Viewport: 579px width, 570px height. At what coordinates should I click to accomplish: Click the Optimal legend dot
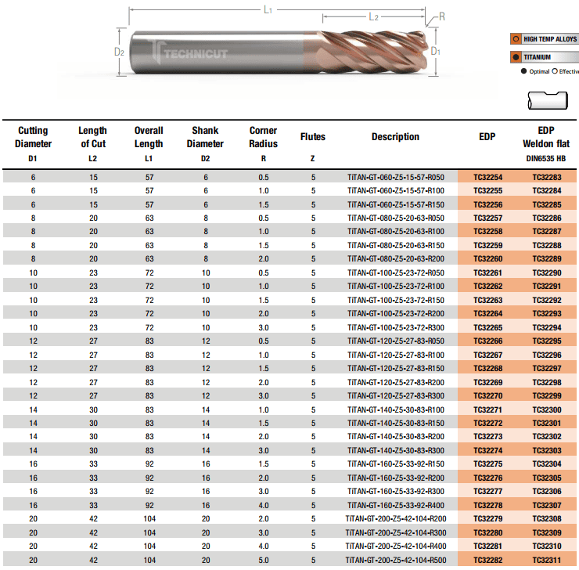tap(523, 71)
